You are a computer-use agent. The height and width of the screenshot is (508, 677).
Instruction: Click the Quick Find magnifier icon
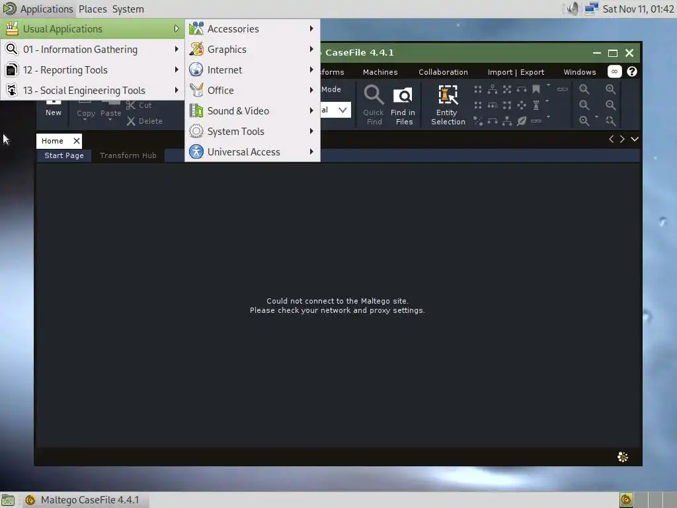click(x=374, y=95)
